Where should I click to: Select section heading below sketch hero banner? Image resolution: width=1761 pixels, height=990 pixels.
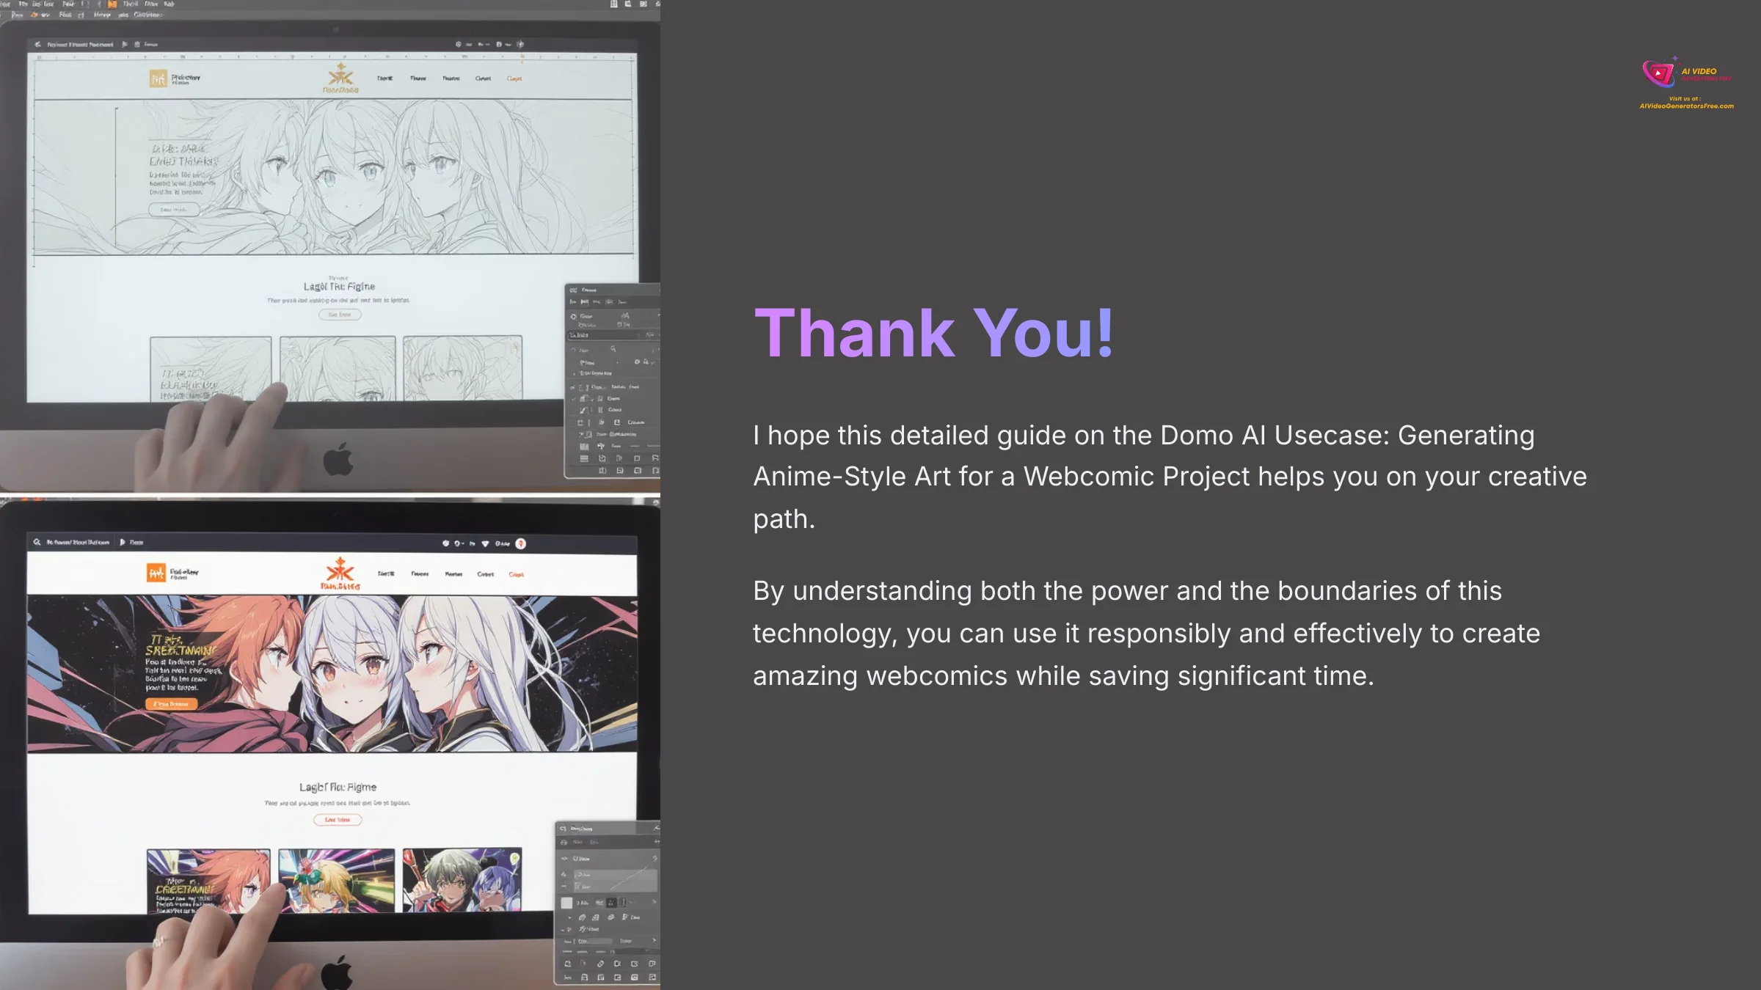point(339,287)
